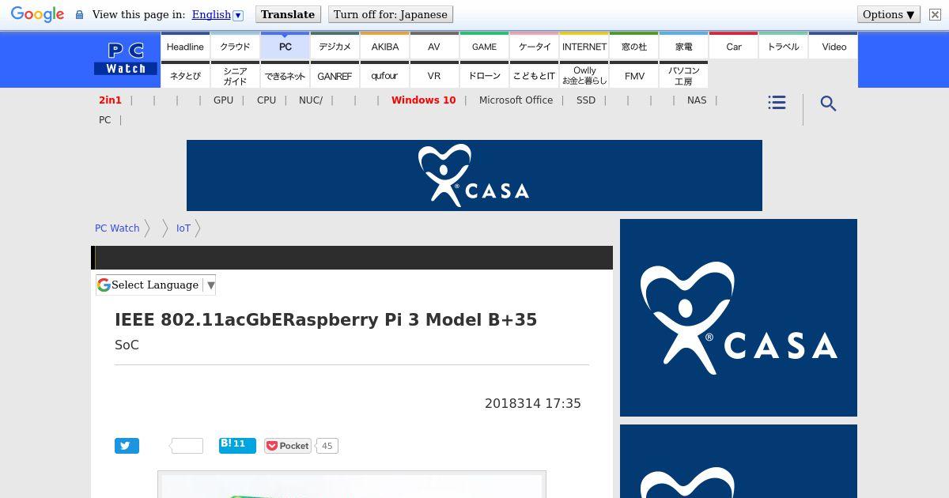Click the Pocket count 45 badge

(x=327, y=446)
